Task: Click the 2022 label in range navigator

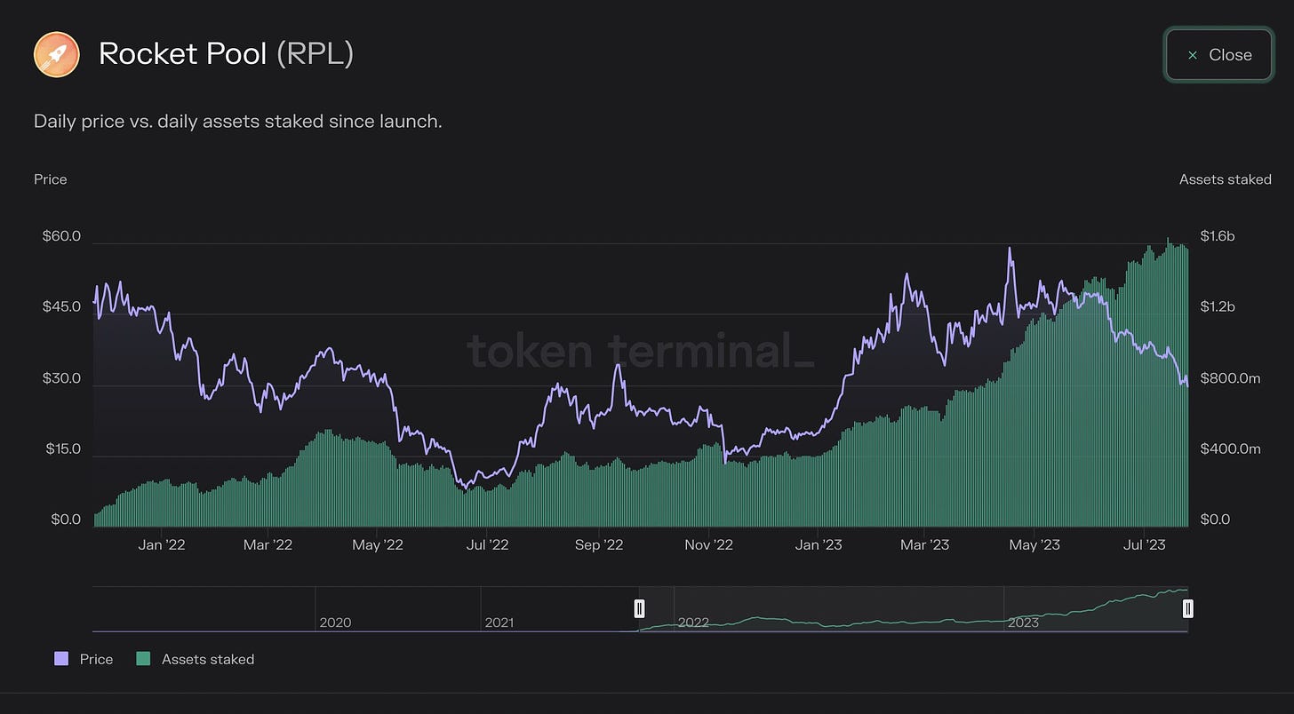Action: [693, 623]
